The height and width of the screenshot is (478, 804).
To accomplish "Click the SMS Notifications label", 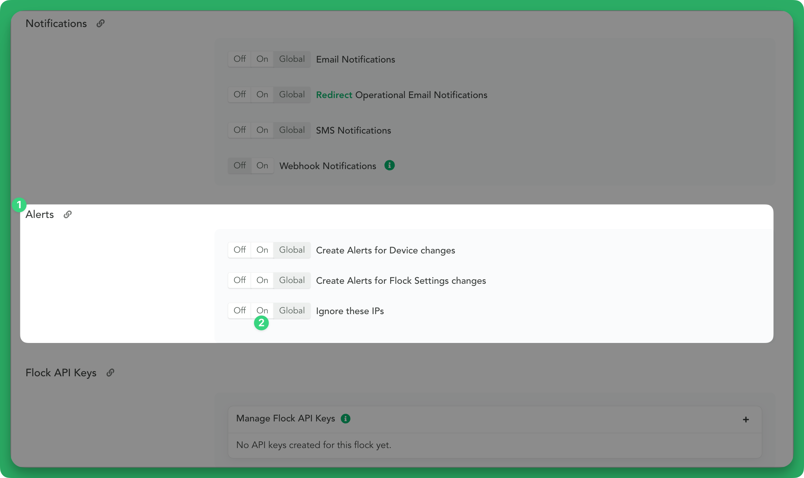I will (353, 131).
